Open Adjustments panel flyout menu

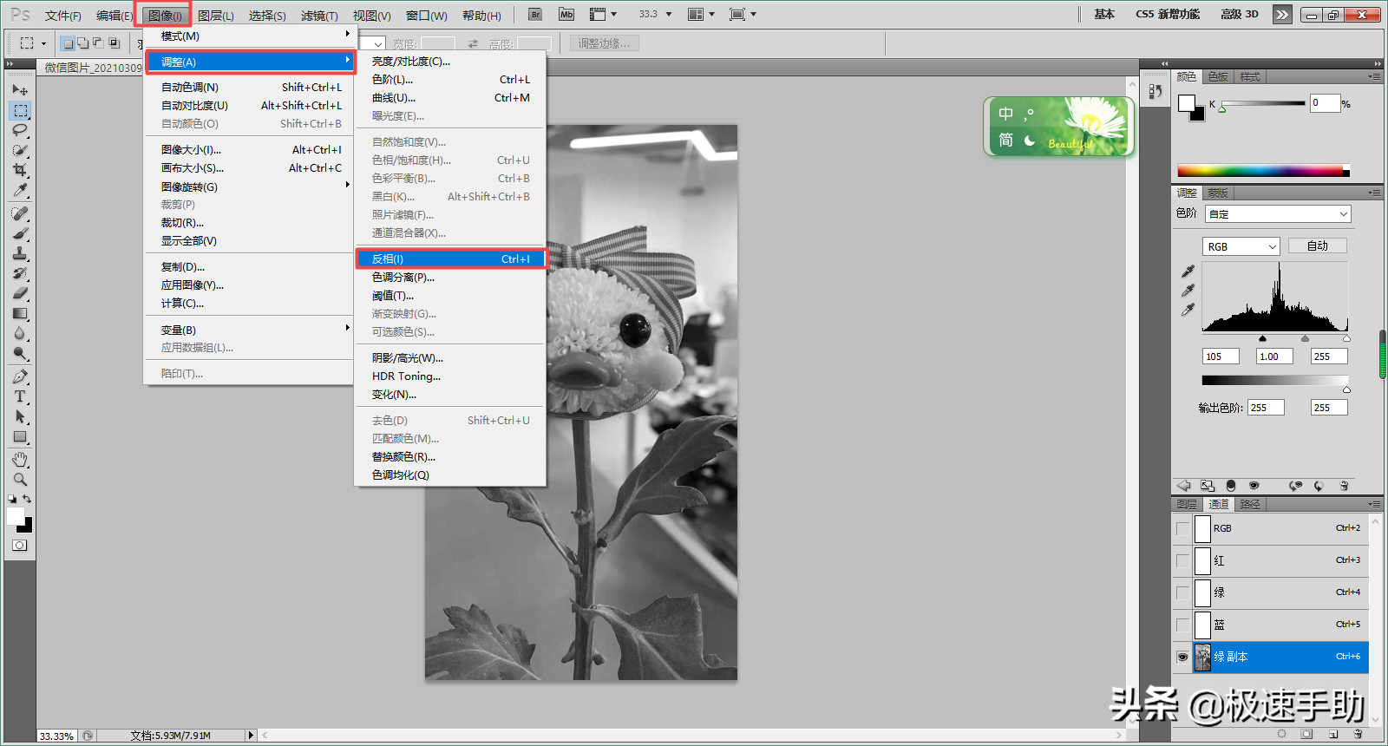click(x=1373, y=193)
